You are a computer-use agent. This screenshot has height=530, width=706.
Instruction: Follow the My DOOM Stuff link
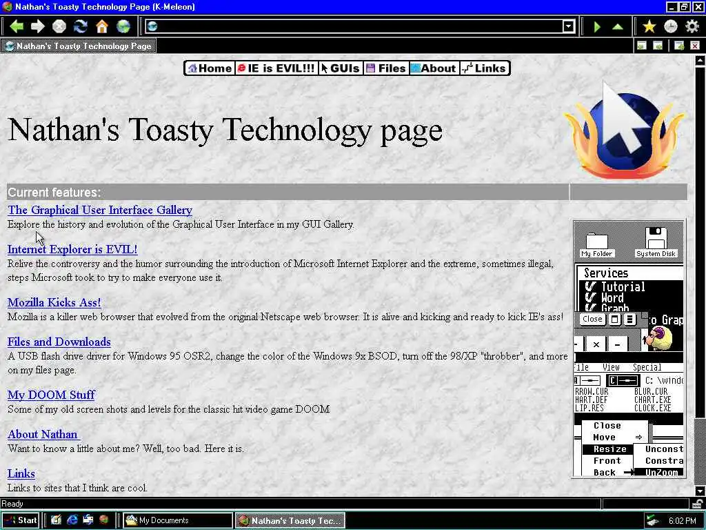pos(51,395)
